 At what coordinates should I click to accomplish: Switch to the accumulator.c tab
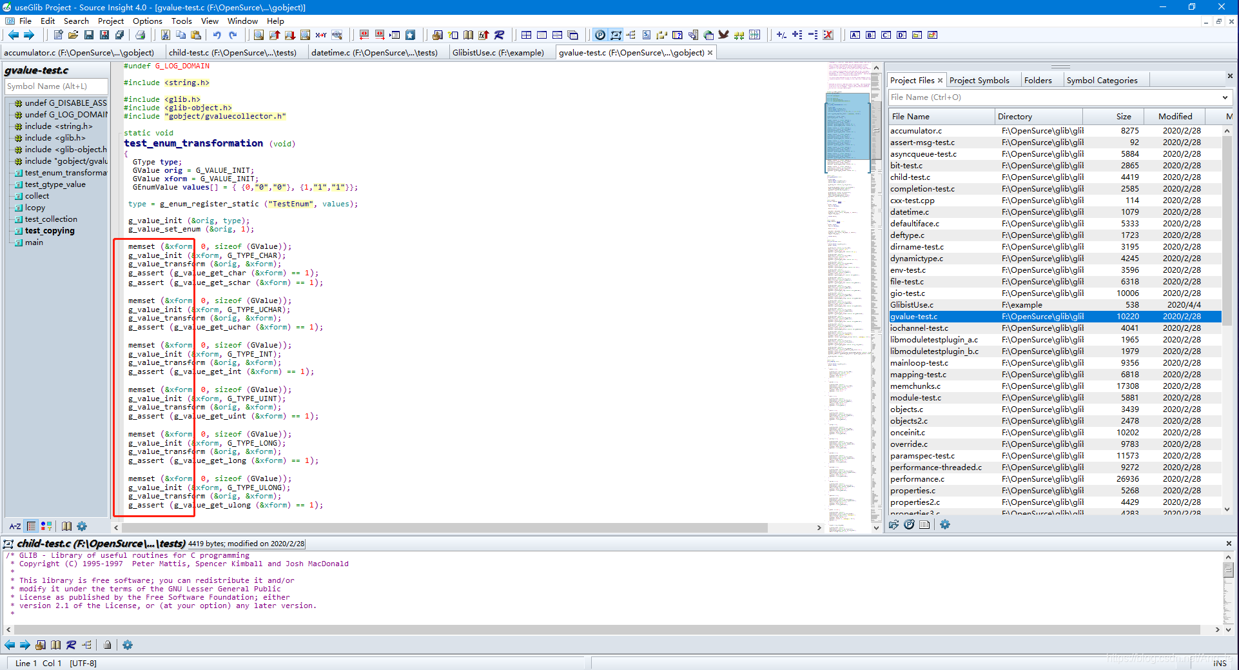click(x=79, y=53)
